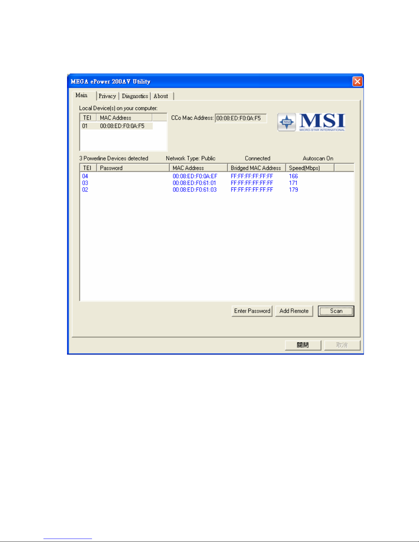The image size is (419, 542).
Task: Click the 3 Powerline Devices detected label
Action: (114, 158)
